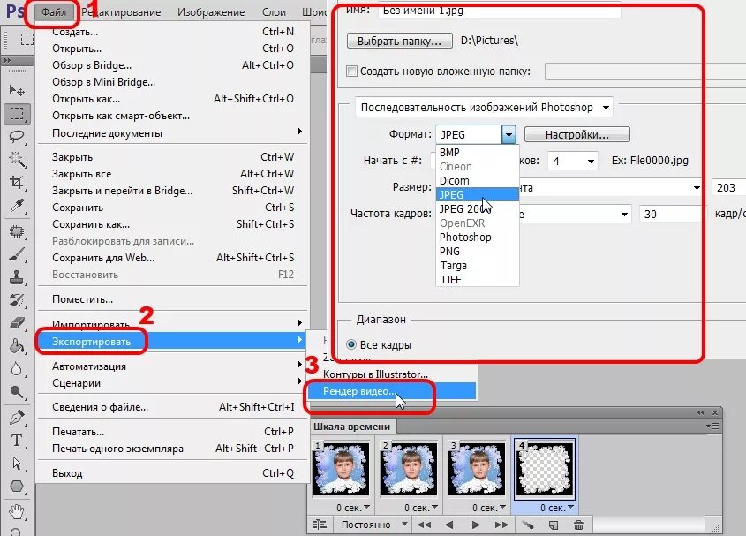Select the polygon Shape tool

tap(17, 486)
